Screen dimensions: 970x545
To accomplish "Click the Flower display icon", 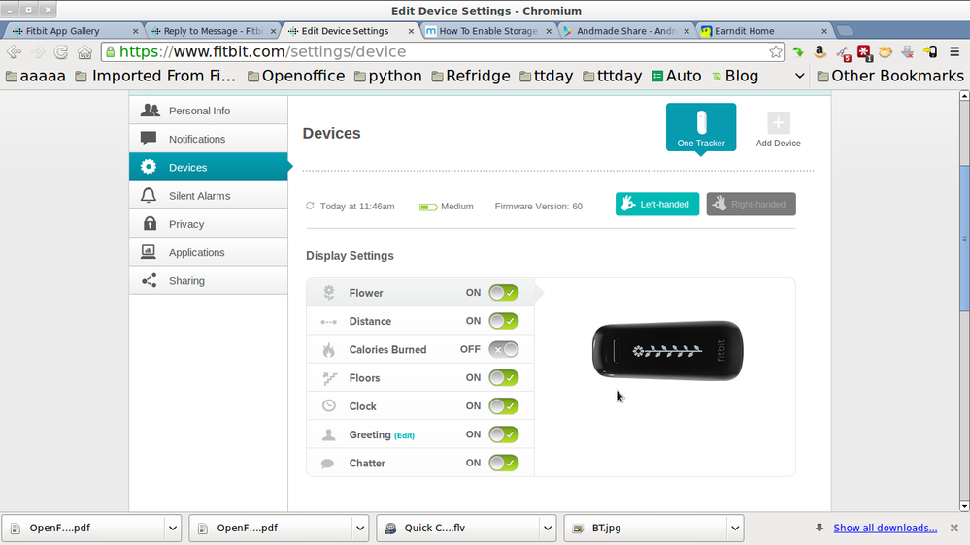I will [x=329, y=292].
